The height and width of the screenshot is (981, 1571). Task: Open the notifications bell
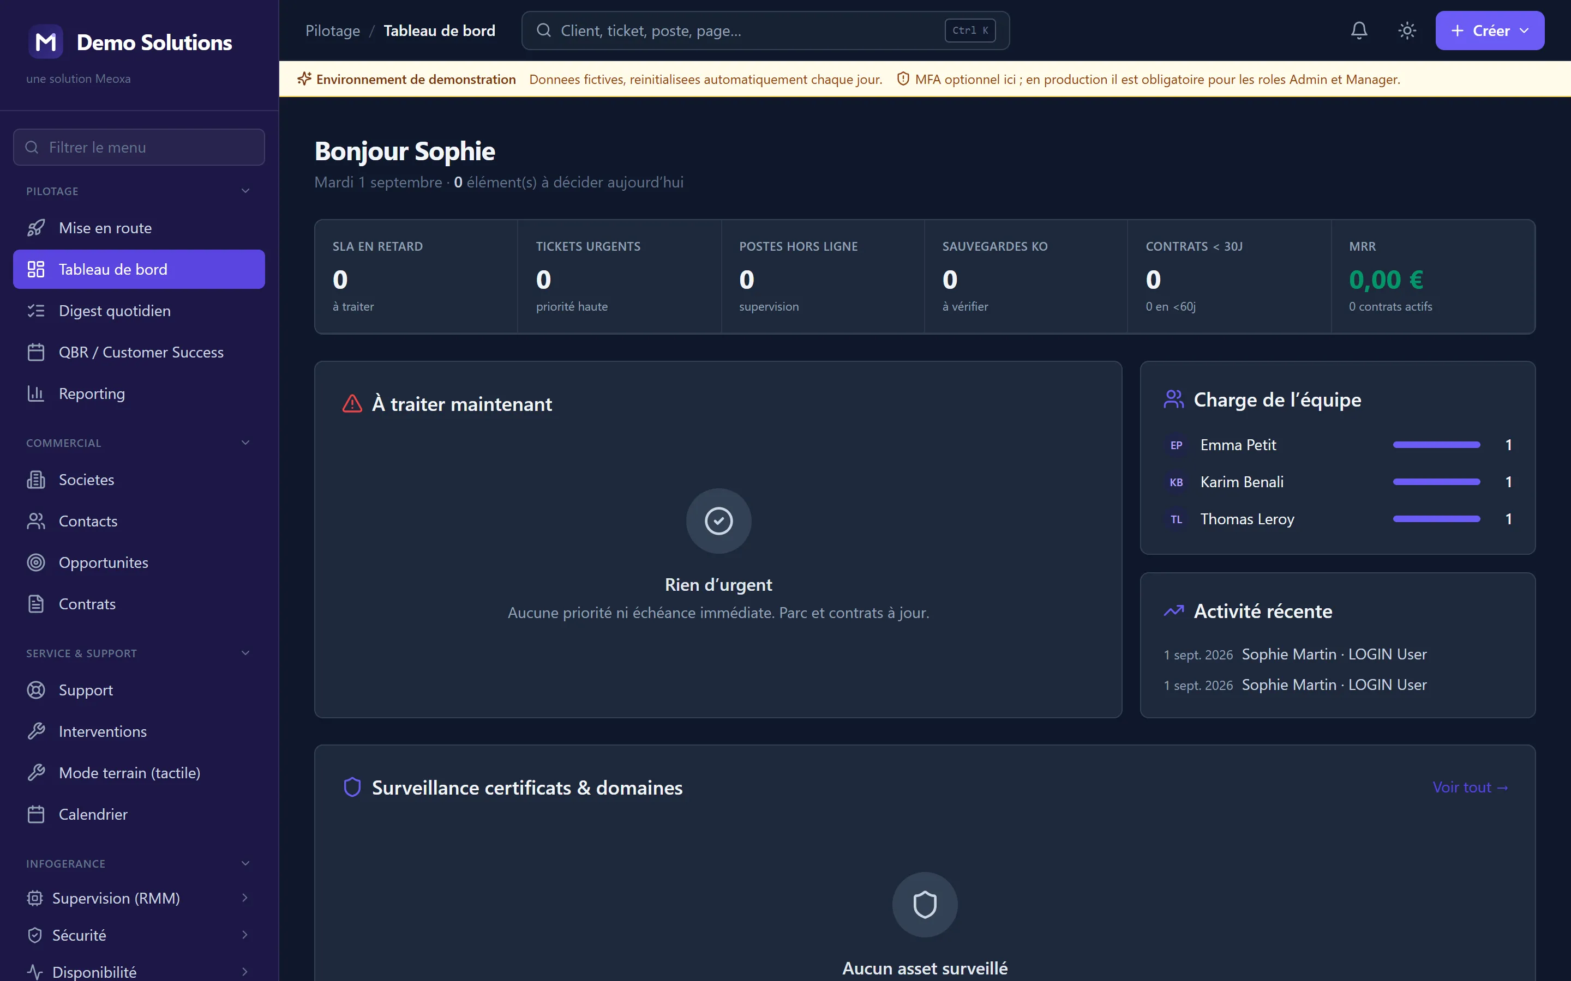[1359, 31]
